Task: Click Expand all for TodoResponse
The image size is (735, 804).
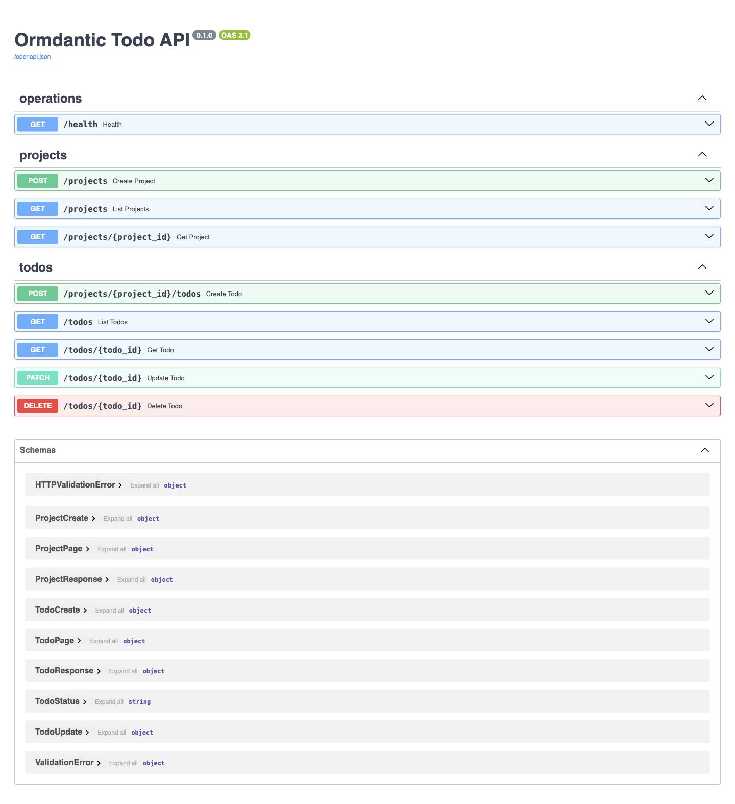Action: 123,671
